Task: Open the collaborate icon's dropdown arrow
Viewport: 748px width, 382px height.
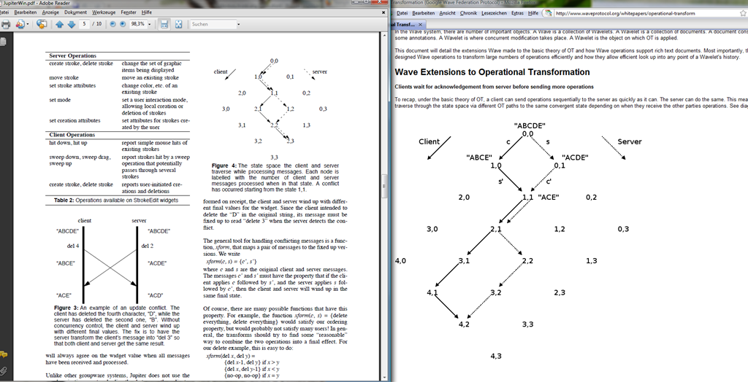Action: tap(28, 24)
